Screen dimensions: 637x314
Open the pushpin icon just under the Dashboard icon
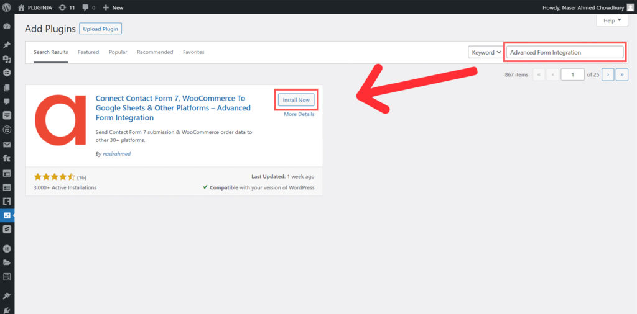6,45
